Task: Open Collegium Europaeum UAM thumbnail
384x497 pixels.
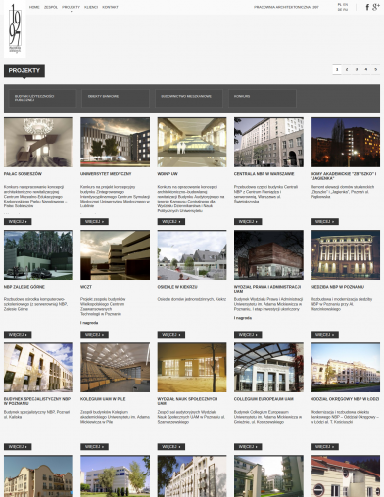Action: (268, 367)
